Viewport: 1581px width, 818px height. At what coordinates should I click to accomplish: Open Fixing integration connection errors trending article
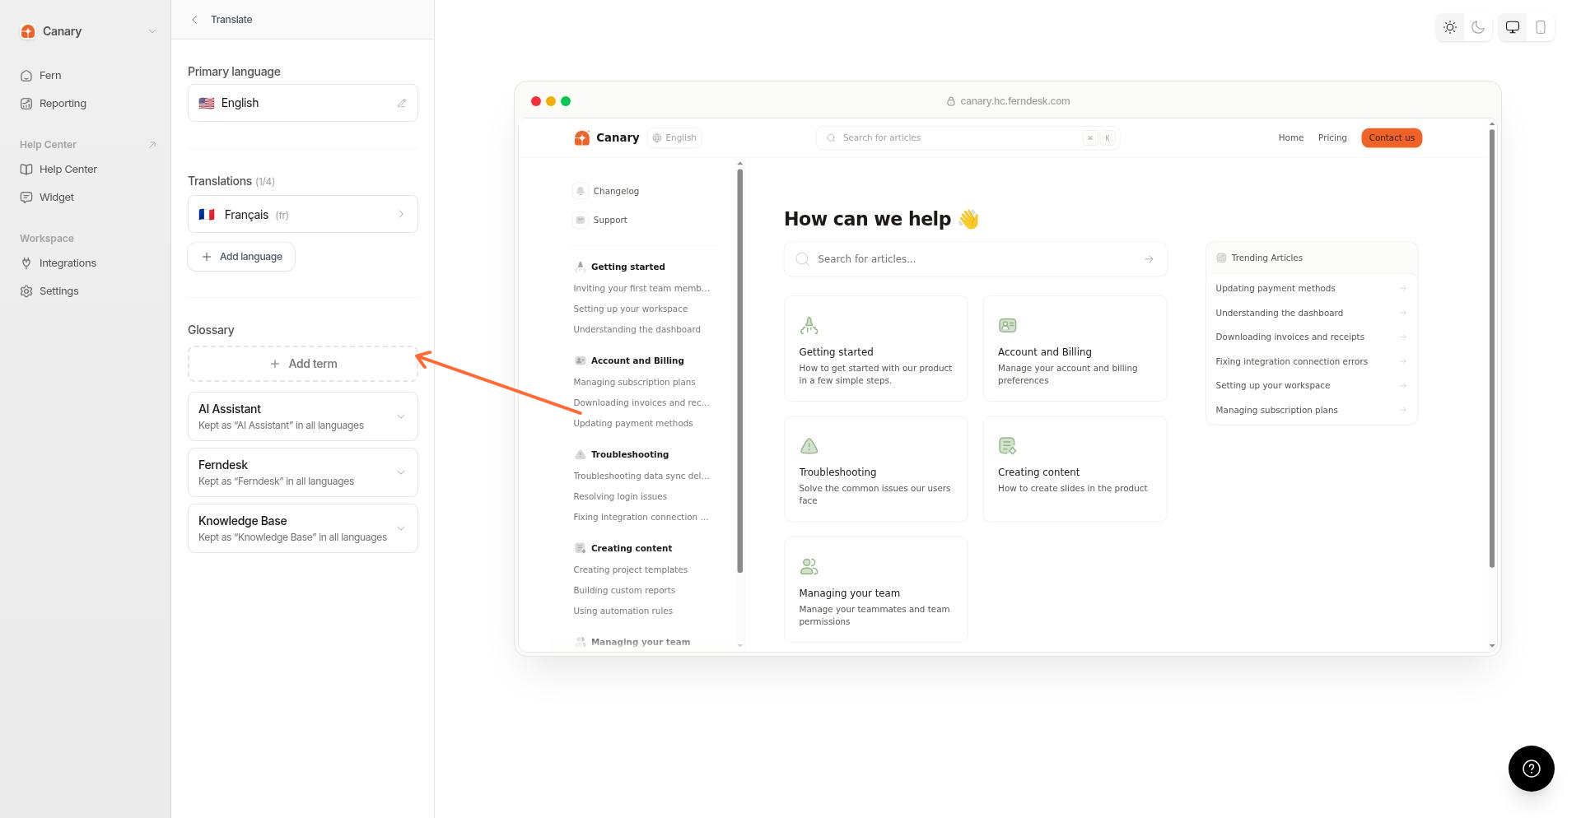pos(1291,361)
